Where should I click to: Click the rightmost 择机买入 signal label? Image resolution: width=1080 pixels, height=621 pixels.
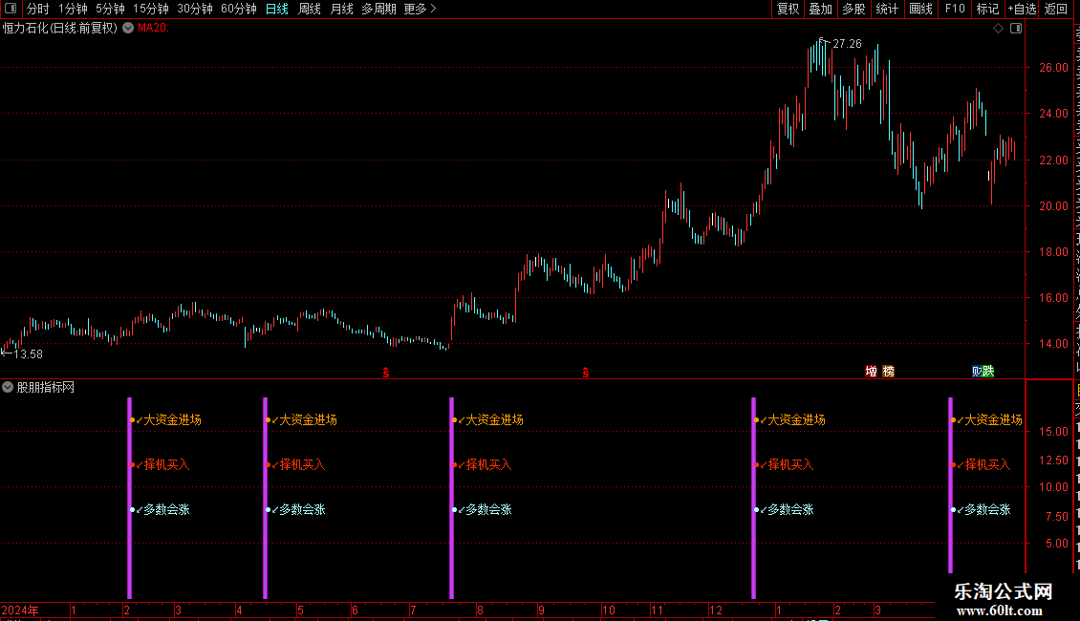pos(987,464)
